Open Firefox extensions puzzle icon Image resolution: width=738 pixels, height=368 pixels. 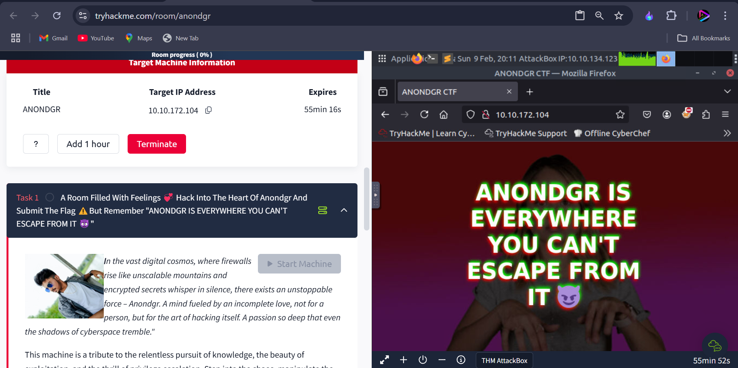tap(706, 114)
